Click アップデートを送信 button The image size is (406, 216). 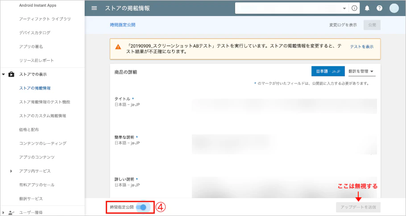pos(358,207)
